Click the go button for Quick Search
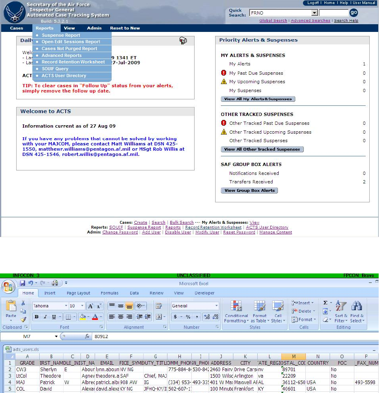 click(x=354, y=13)
